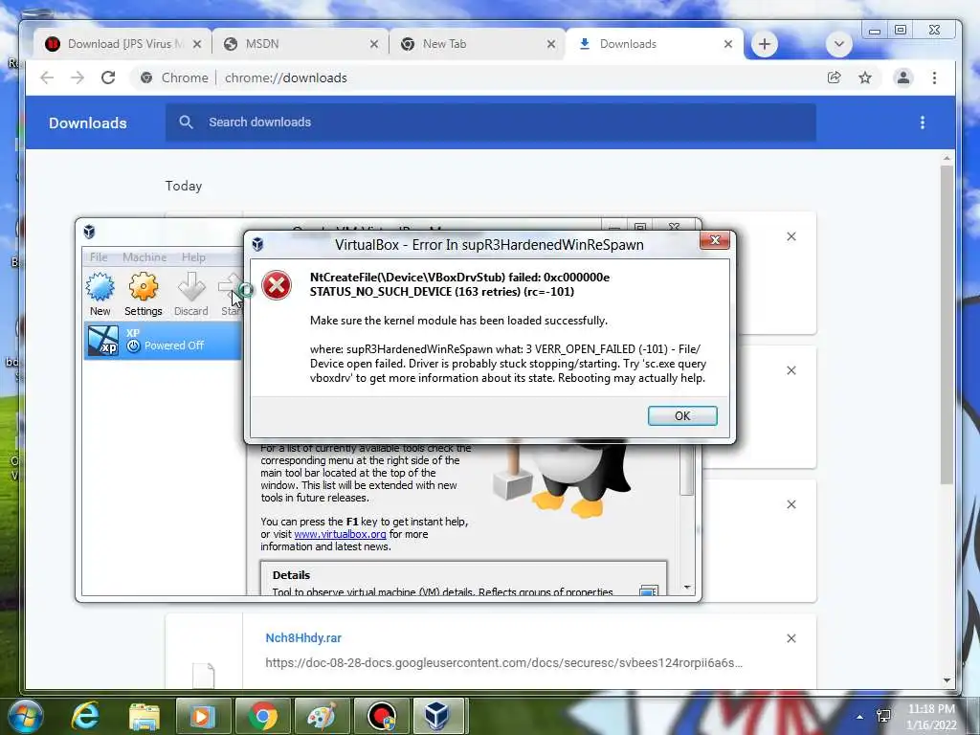Click the screen recorder taskbar icon
The height and width of the screenshot is (735, 980).
pos(382,716)
